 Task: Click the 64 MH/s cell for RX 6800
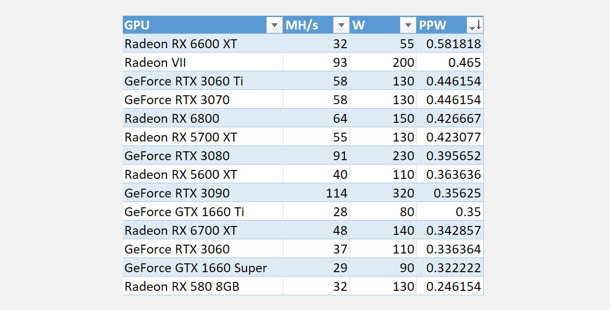point(317,118)
